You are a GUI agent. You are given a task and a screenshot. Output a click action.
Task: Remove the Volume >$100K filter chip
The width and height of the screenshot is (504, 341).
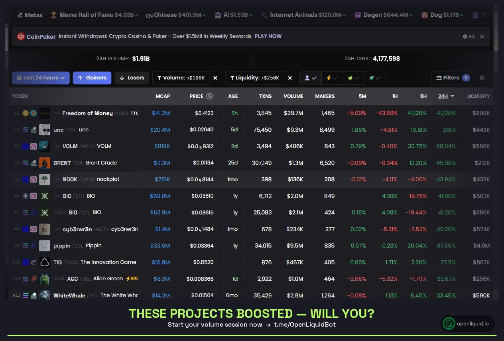(215, 78)
